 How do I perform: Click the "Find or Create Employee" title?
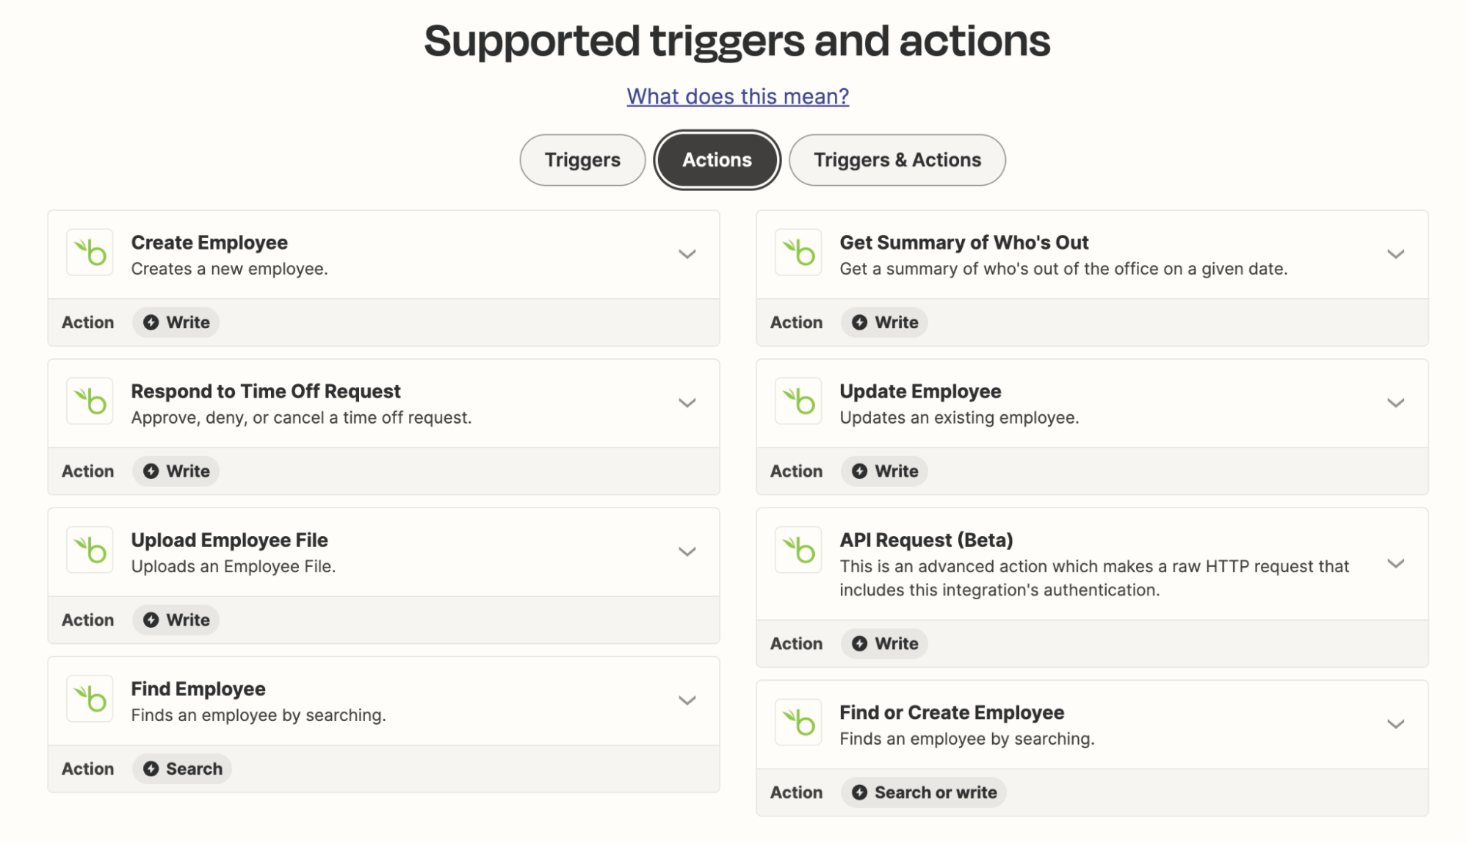(952, 712)
